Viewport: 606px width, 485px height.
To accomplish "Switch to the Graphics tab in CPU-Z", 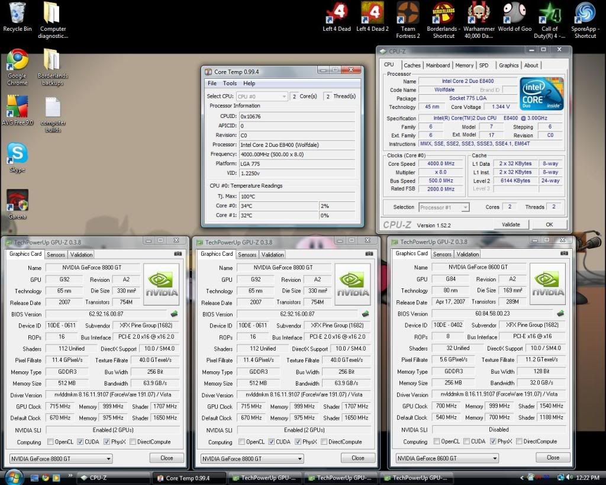I will pyautogui.click(x=508, y=65).
